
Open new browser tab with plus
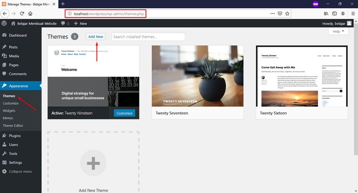63,4
